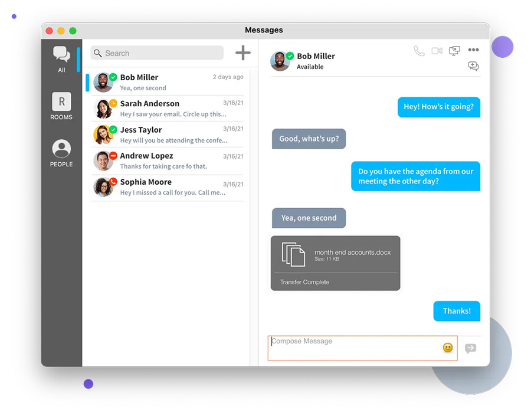
Task: Click Sarah Anderson's avatar photo
Action: tap(103, 109)
